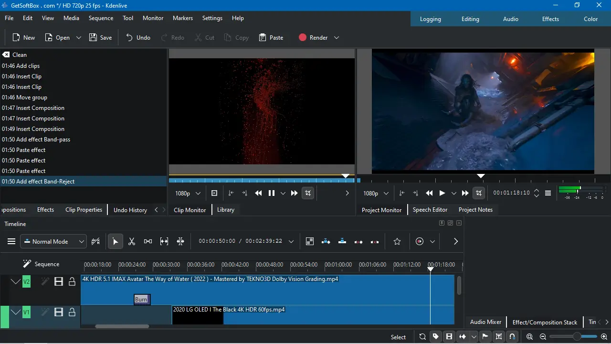611x344 pixels.
Task: Zoom in the timeline with plus magnifier
Action: coord(604,336)
